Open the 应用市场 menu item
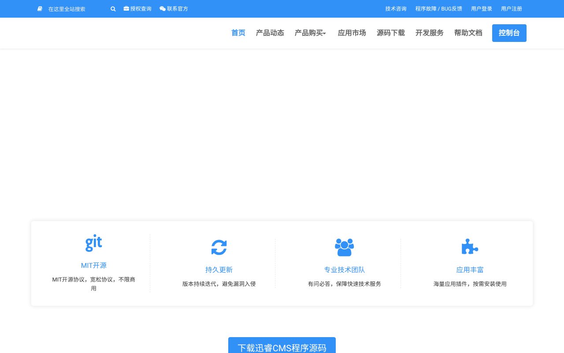The height and width of the screenshot is (353, 564). pos(352,33)
